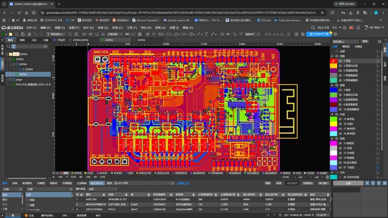The image size is (388, 218).
Task: Click the EasyEDA logo at top left
Action: coord(12,28)
